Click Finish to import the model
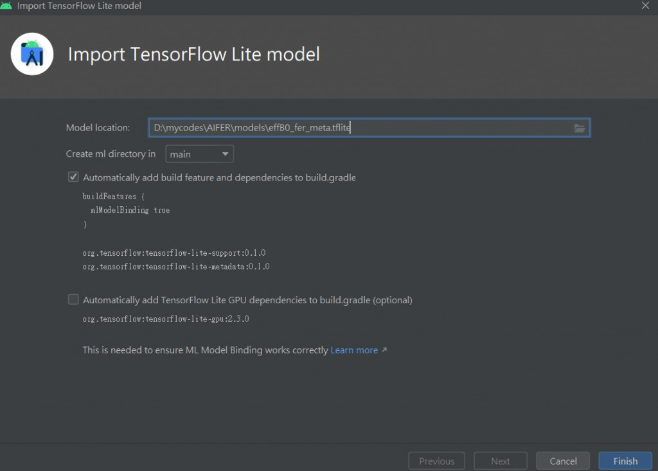The height and width of the screenshot is (471, 658). click(x=625, y=461)
